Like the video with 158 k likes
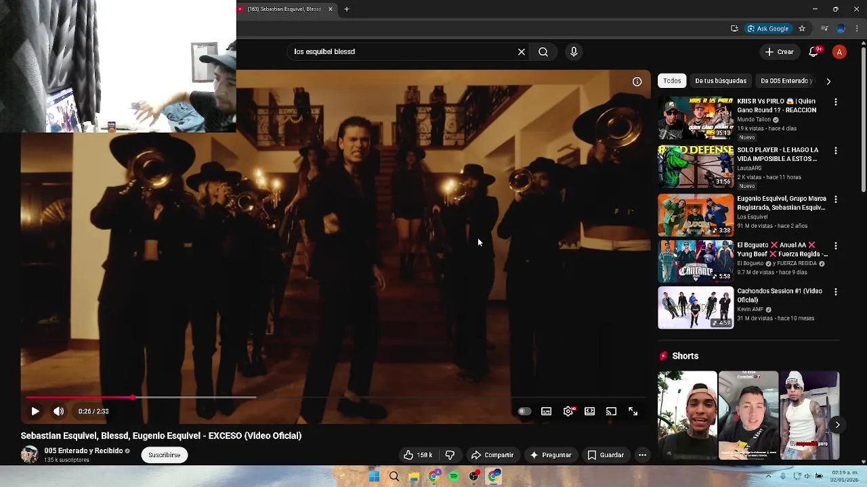The width and height of the screenshot is (867, 487). [418, 455]
